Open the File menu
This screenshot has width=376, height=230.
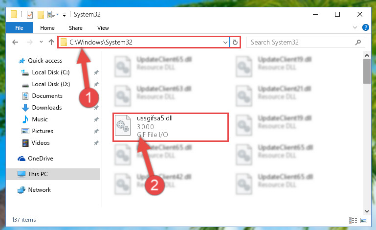pyautogui.click(x=20, y=28)
